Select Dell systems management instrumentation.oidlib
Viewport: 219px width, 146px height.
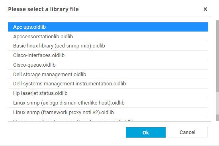click(108, 84)
